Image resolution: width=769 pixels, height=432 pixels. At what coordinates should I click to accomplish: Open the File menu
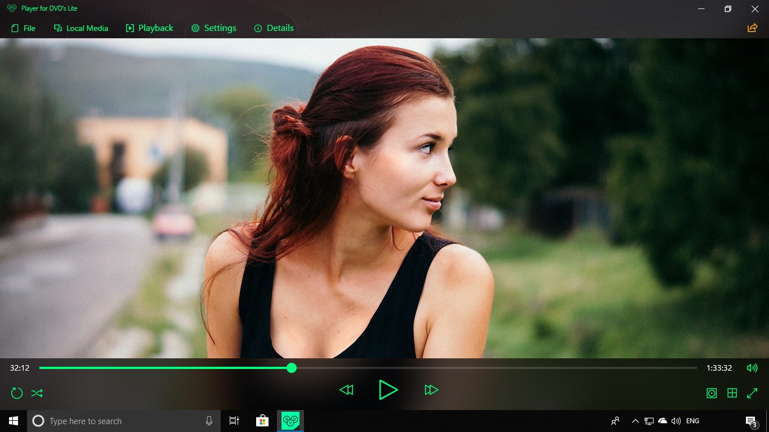[x=23, y=28]
